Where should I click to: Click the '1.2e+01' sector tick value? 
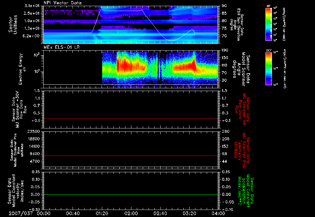tap(32, 29)
